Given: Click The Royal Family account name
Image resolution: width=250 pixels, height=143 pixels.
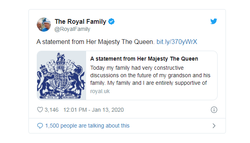Looking at the screenshot, I should pyautogui.click(x=80, y=21).
